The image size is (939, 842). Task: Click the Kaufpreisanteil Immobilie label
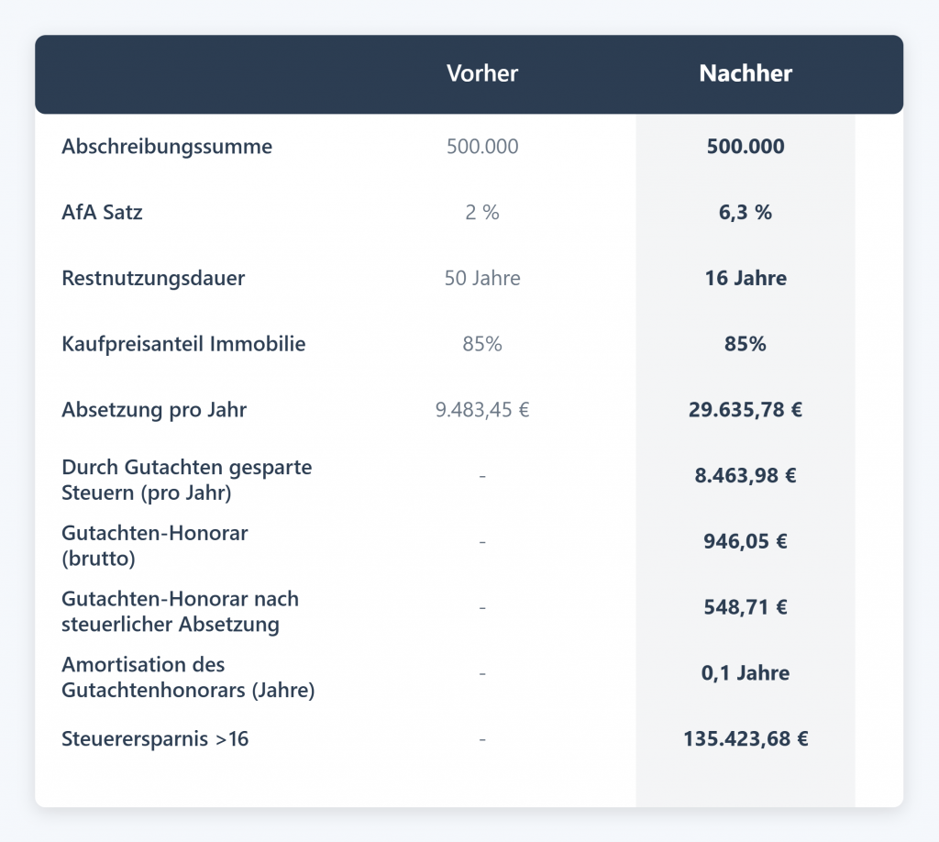click(x=183, y=344)
